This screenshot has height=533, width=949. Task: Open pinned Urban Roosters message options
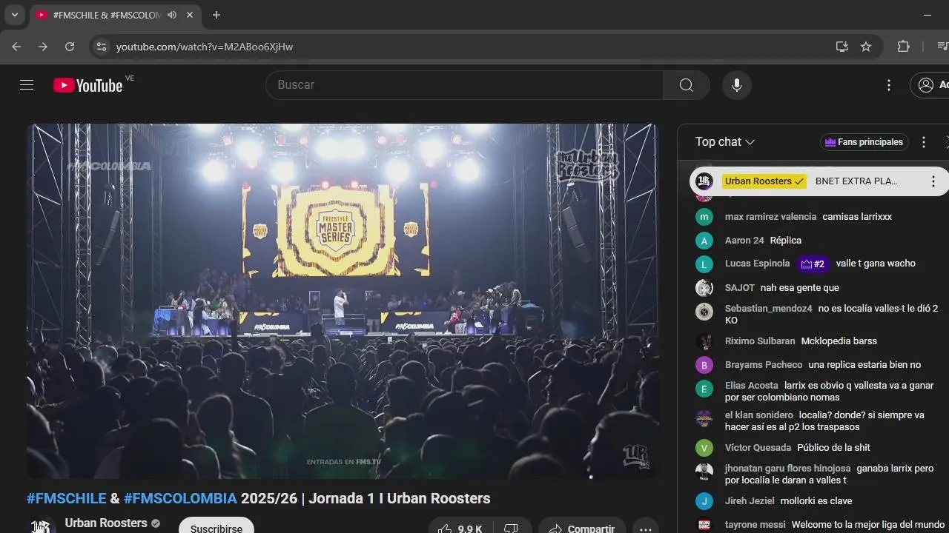click(x=933, y=181)
